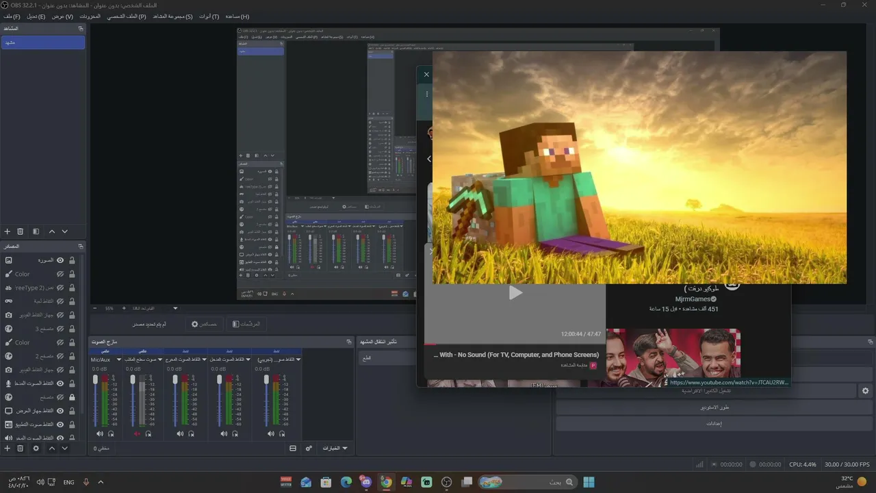Lock the الصورة image source

72,260
